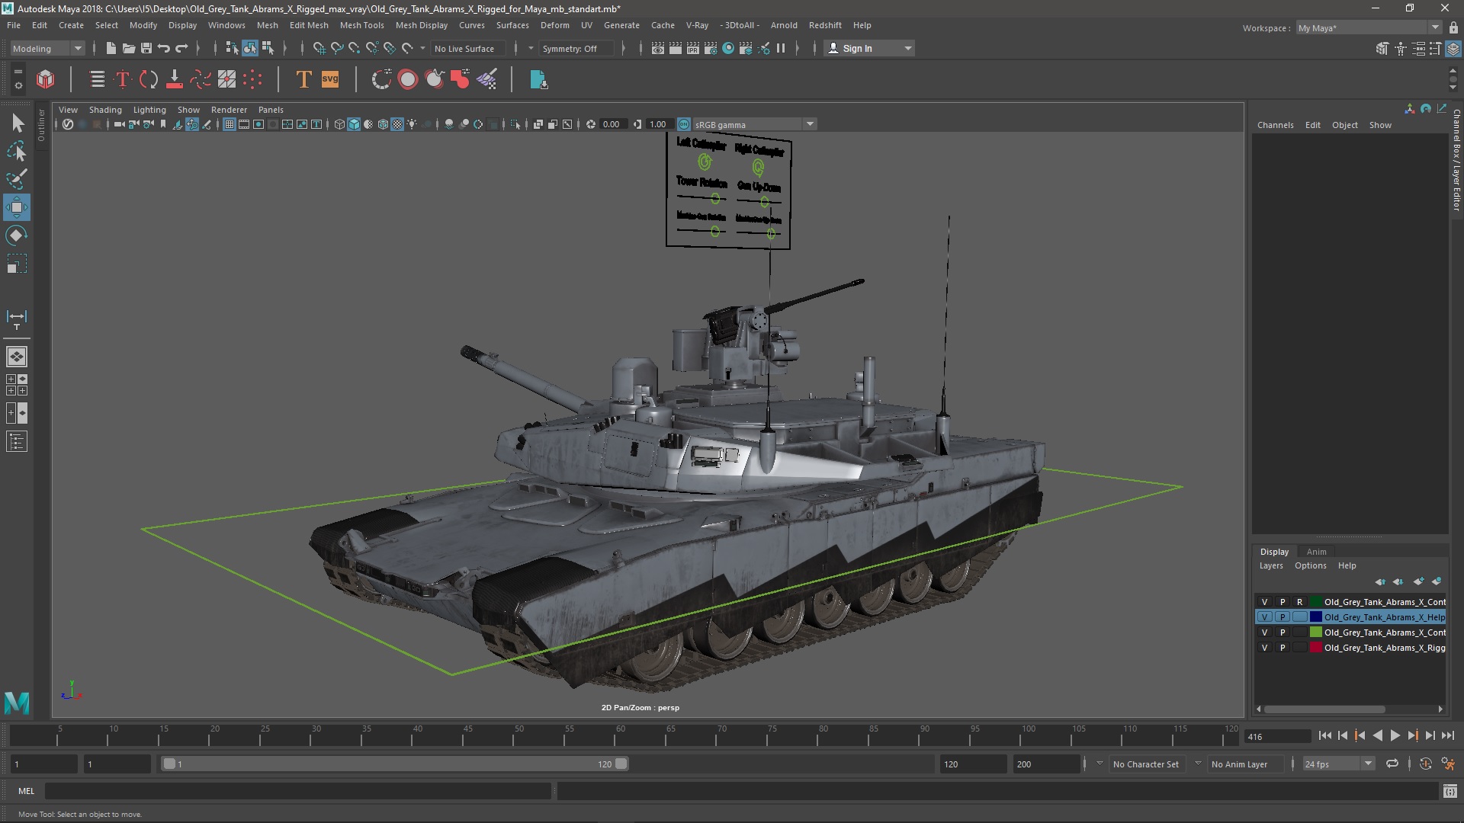Click the polygon cube shelf icon

46,79
